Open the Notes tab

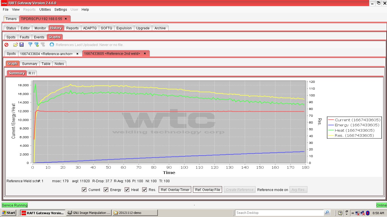point(59,64)
